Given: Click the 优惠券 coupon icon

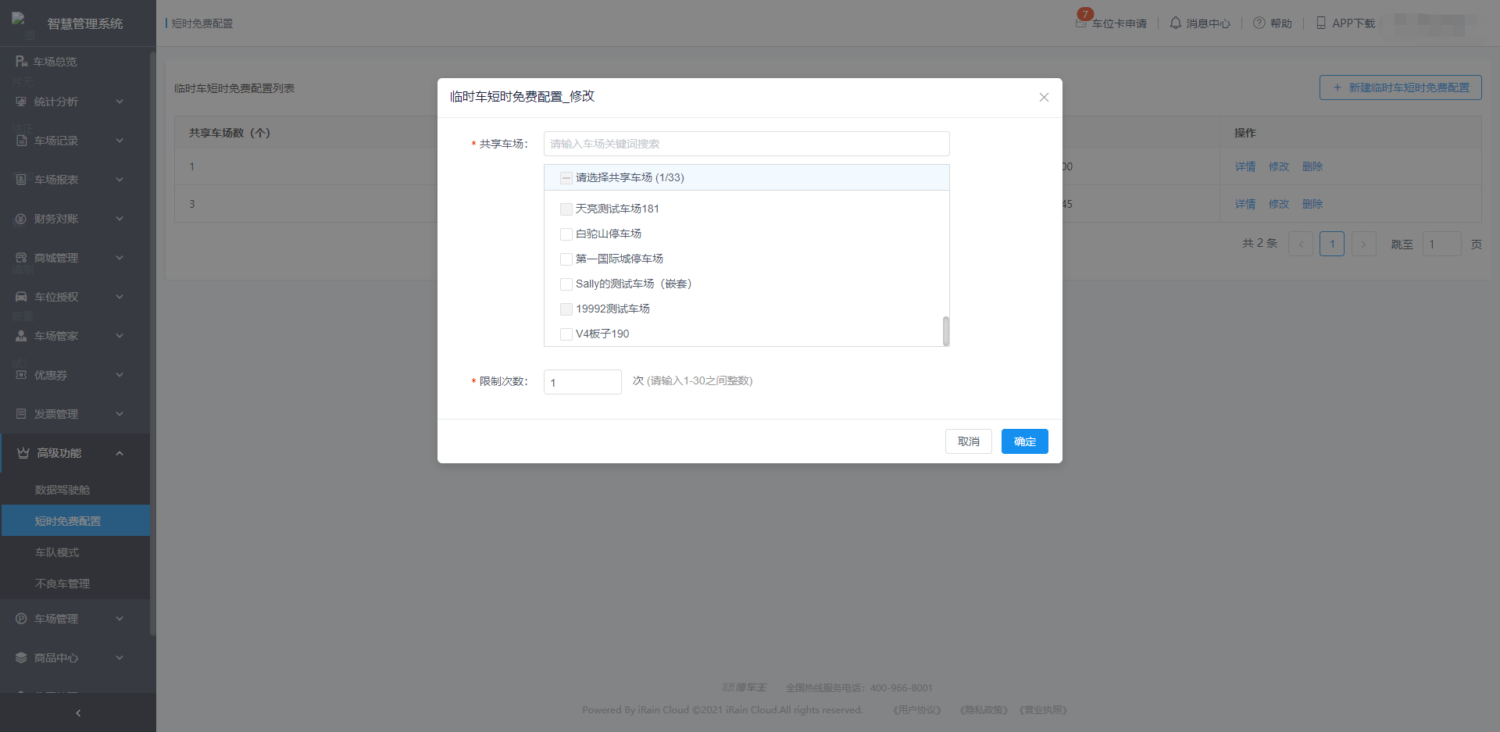Looking at the screenshot, I should tap(21, 375).
